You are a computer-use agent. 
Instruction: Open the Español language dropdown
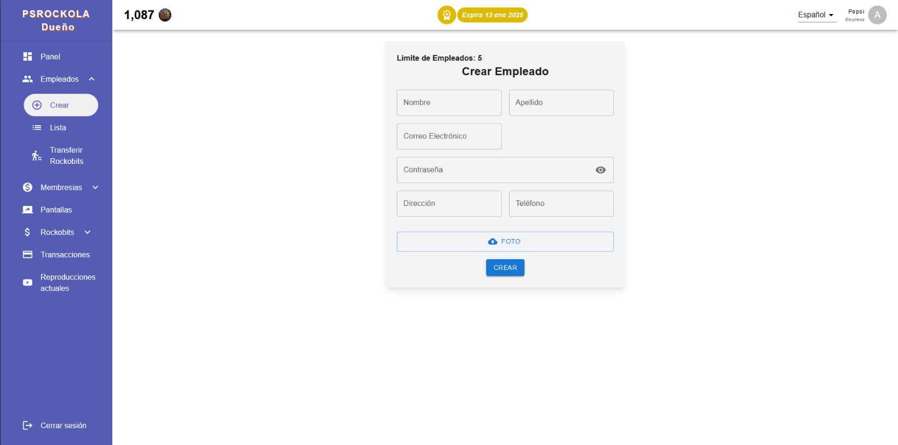coord(817,15)
